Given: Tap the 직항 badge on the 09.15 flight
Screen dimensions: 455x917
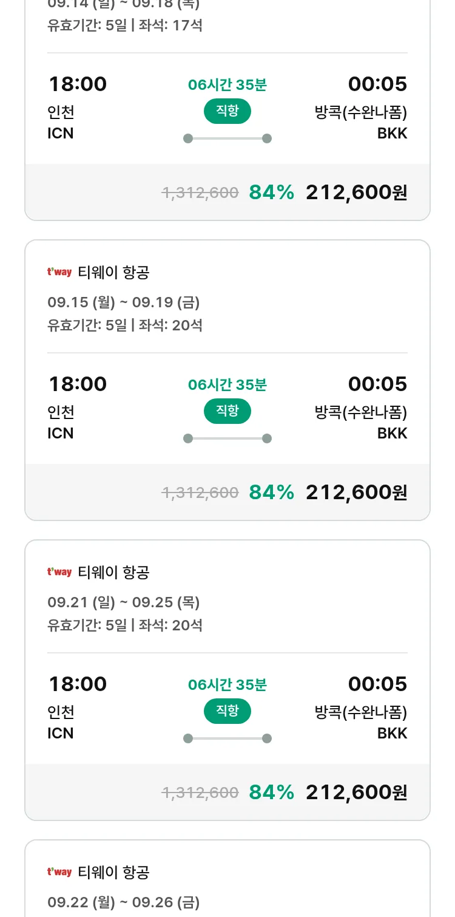Looking at the screenshot, I should [x=227, y=412].
